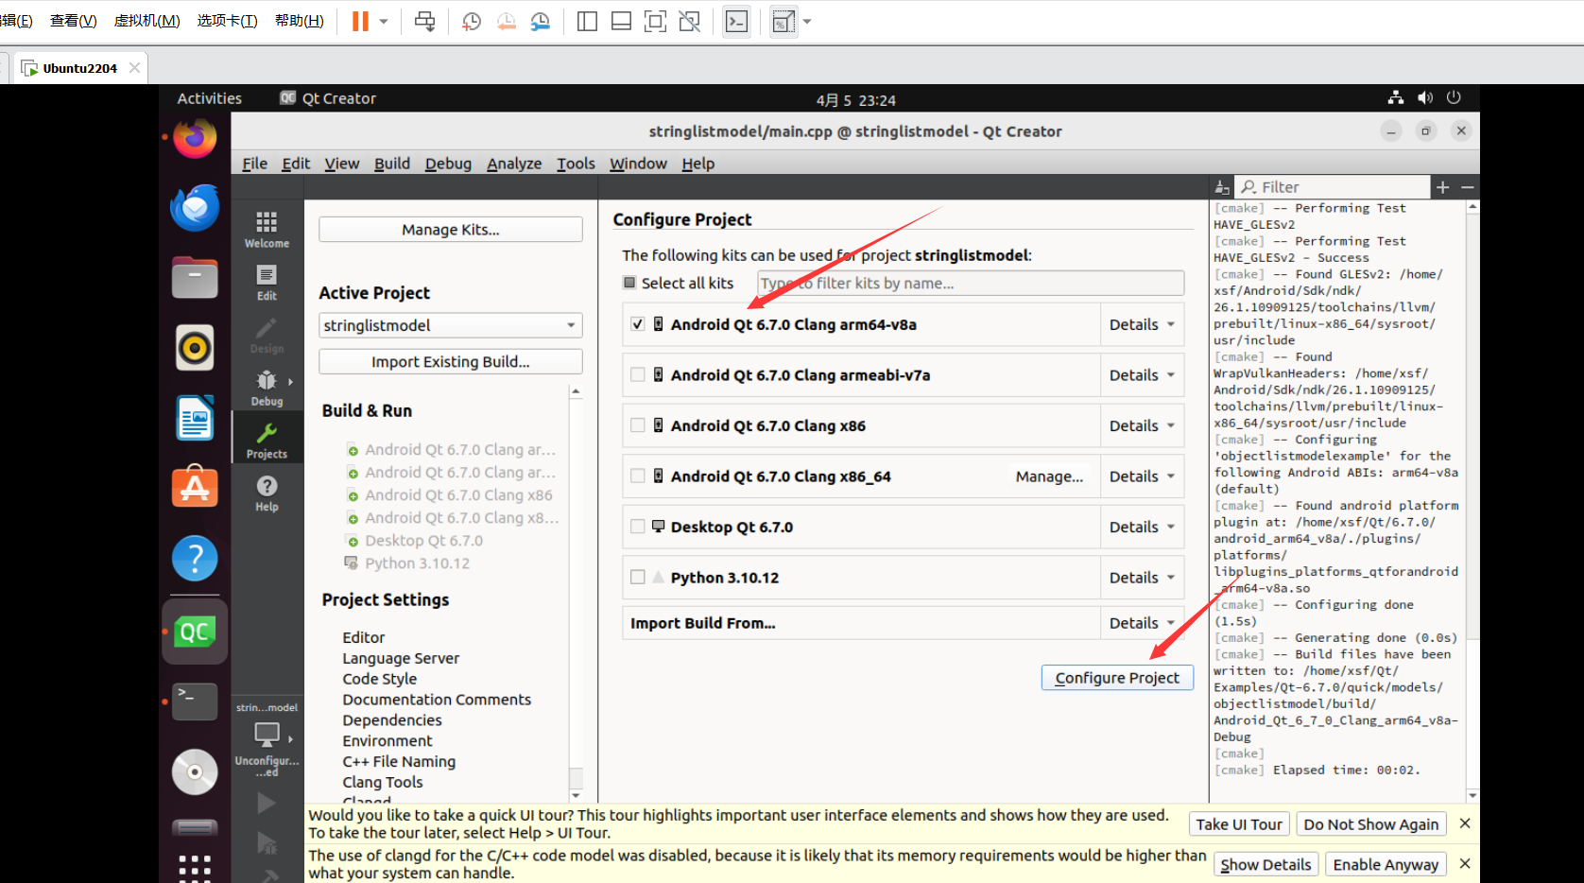Click the output pane Filter field
1584x883 pixels.
click(x=1334, y=187)
